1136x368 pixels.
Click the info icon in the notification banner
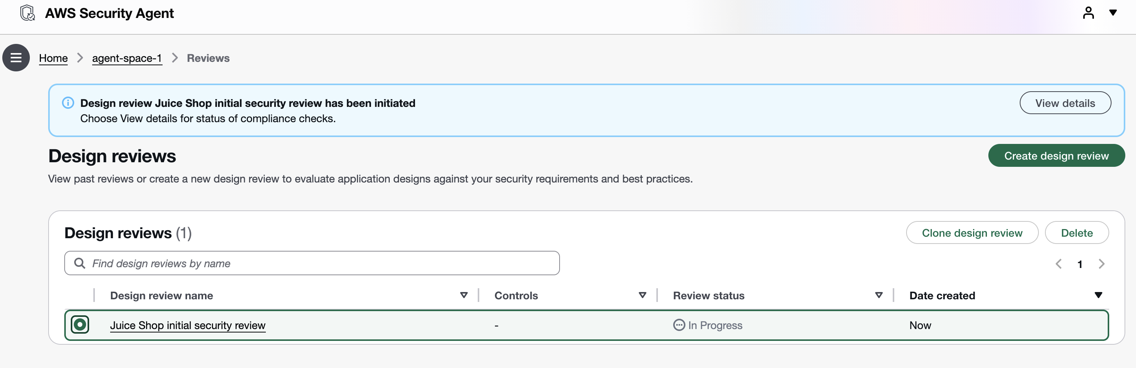pos(68,103)
